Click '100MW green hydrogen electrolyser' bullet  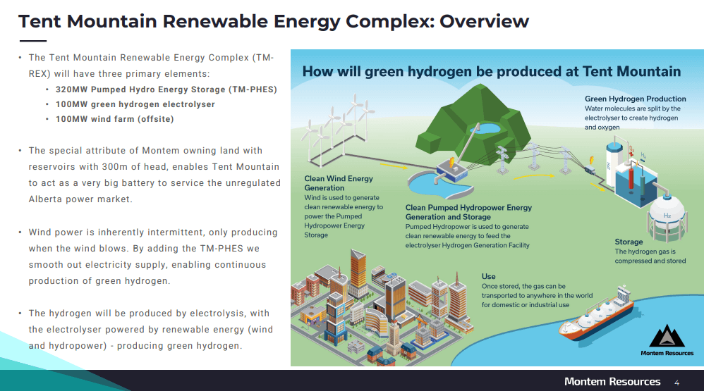click(x=135, y=104)
